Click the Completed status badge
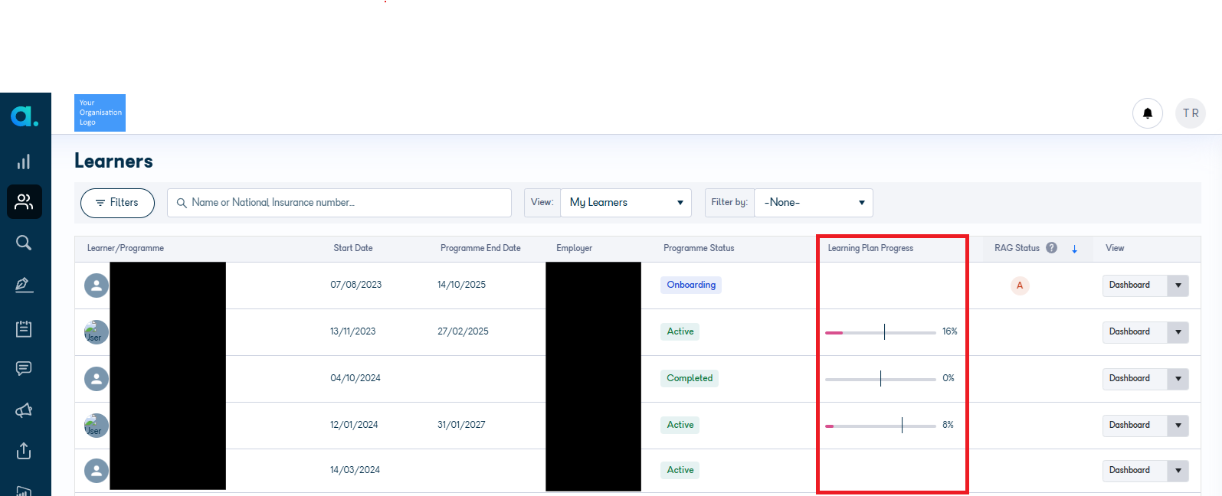1222x496 pixels. (x=690, y=378)
